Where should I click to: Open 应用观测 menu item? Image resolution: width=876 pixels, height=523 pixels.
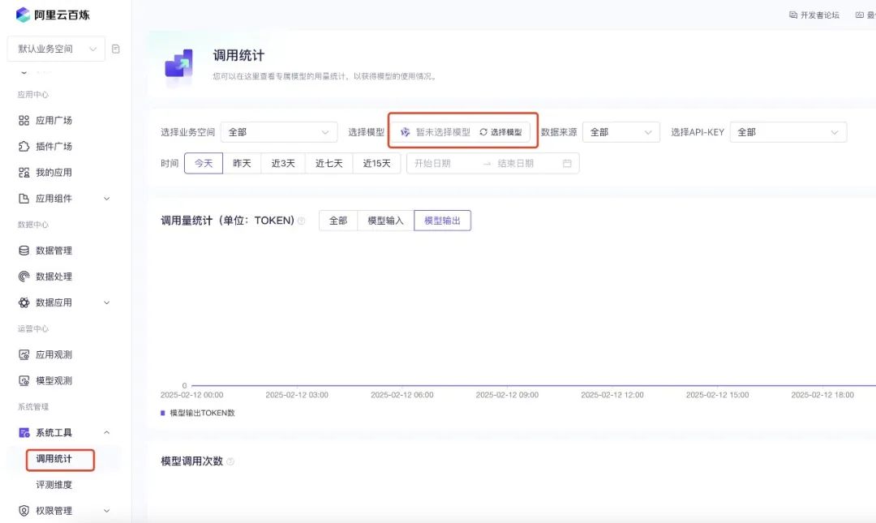54,355
